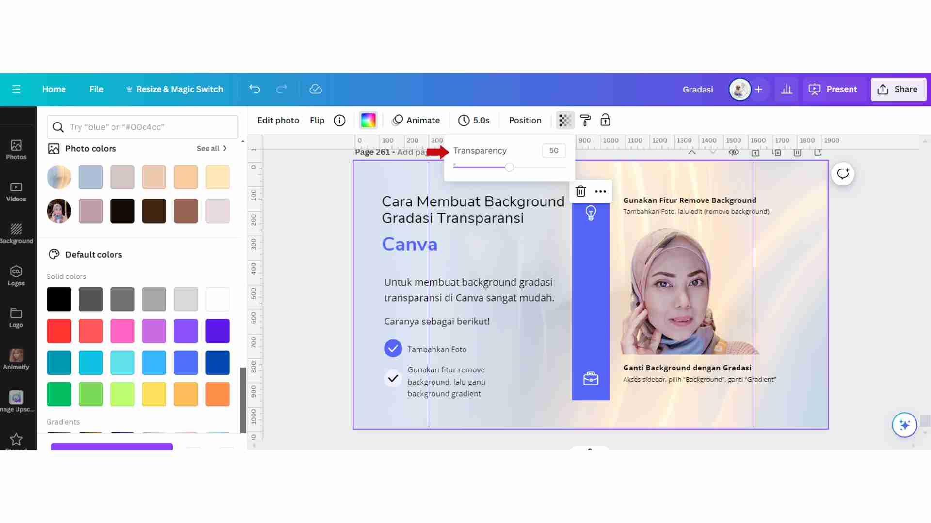
Task: Open the Logo folder in sidebar
Action: point(16,318)
